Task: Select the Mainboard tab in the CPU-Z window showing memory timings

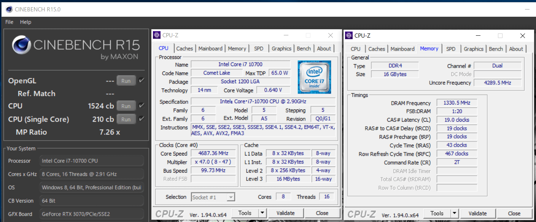Action: [402, 49]
